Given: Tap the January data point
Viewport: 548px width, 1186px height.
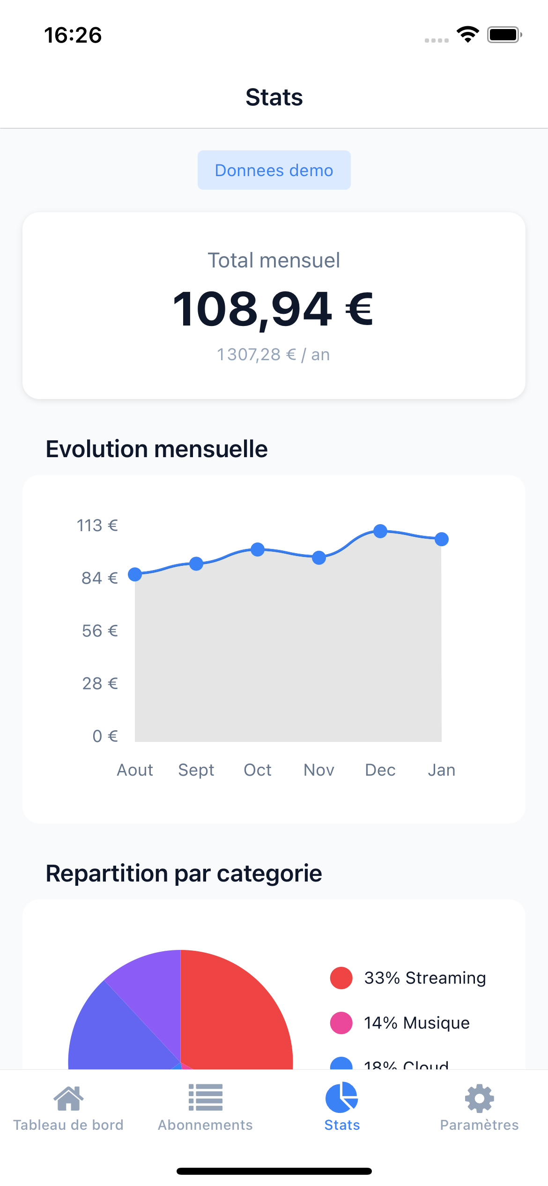Looking at the screenshot, I should pyautogui.click(x=442, y=540).
